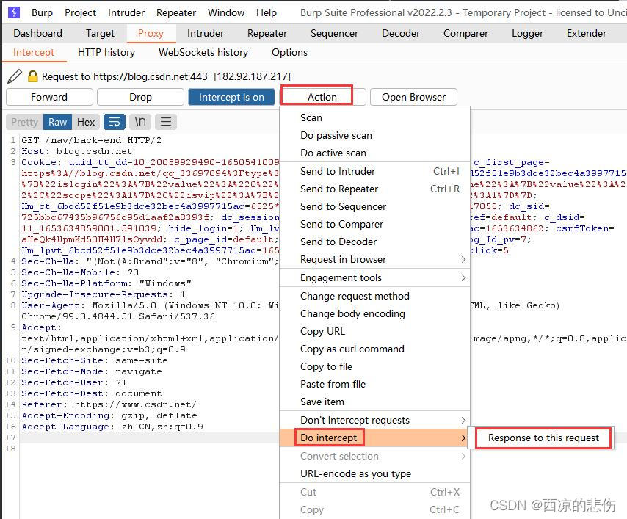Click the Accept-Language header line
Viewport: 627px width, 519px height.
point(112,427)
